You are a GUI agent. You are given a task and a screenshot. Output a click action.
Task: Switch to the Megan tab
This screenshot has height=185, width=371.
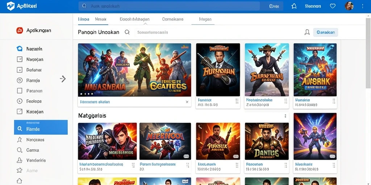[x=205, y=20]
